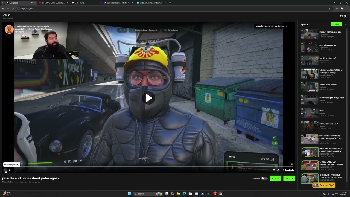Select queue clip '"so it's not just us"'
Image resolution: width=350 pixels, height=197 pixels.
(323, 60)
